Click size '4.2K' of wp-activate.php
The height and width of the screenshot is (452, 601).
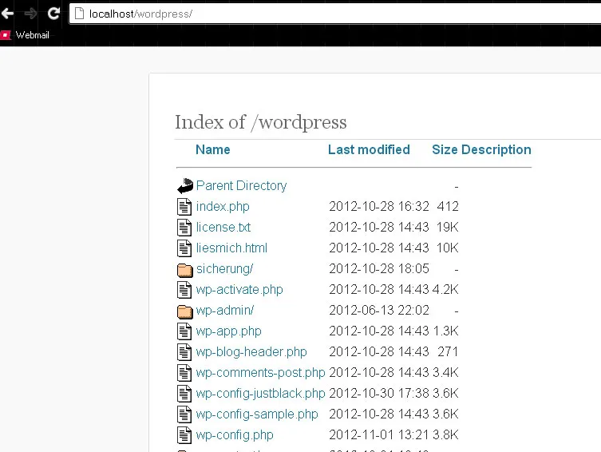(445, 289)
